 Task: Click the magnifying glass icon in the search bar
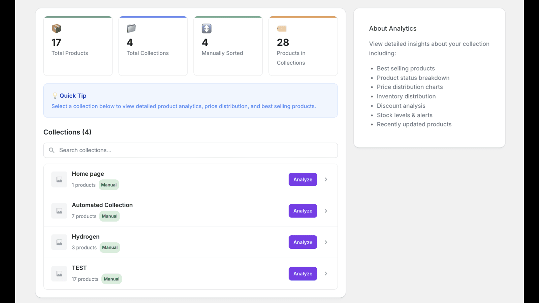coord(52,150)
